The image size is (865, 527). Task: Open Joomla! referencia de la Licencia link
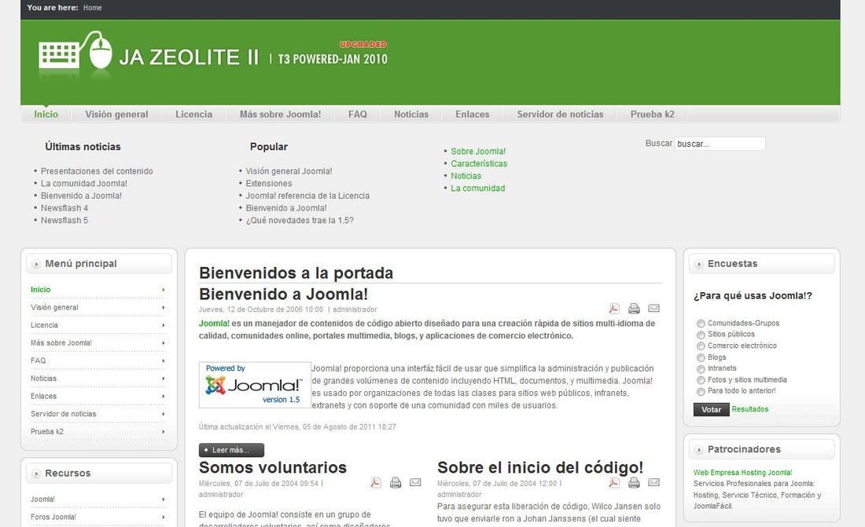pyautogui.click(x=307, y=196)
